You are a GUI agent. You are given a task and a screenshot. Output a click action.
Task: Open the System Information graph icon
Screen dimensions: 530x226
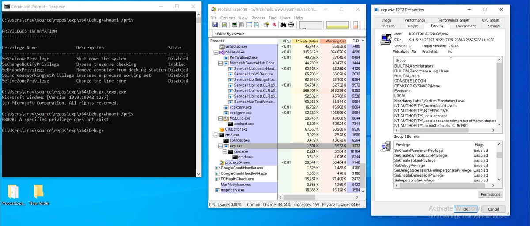pyautogui.click(x=235, y=25)
